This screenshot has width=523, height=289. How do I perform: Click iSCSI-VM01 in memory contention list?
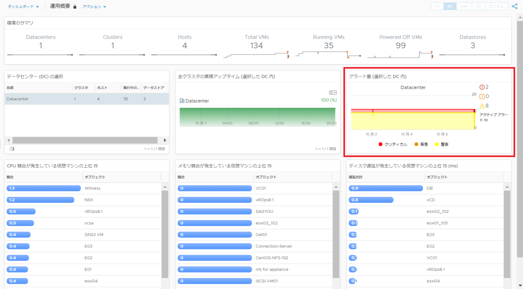tap(268, 281)
